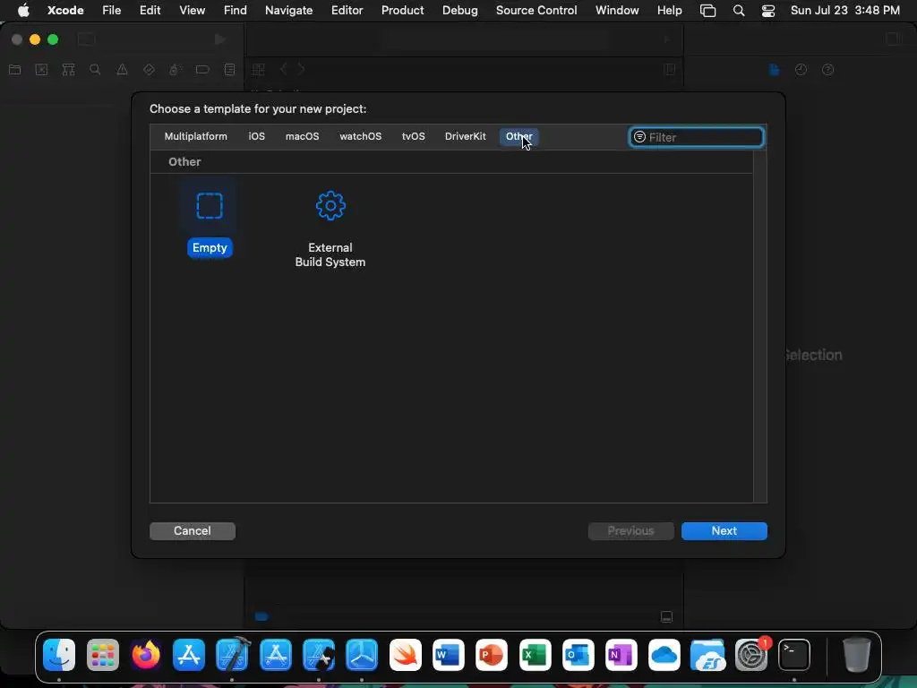Open the related items grid menu in editor
The height and width of the screenshot is (688, 917).
pyautogui.click(x=258, y=70)
